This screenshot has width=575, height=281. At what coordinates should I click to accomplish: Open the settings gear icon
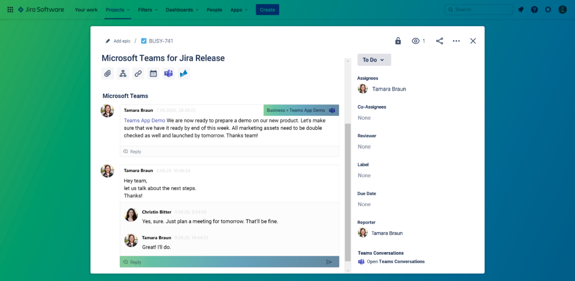[x=548, y=10]
